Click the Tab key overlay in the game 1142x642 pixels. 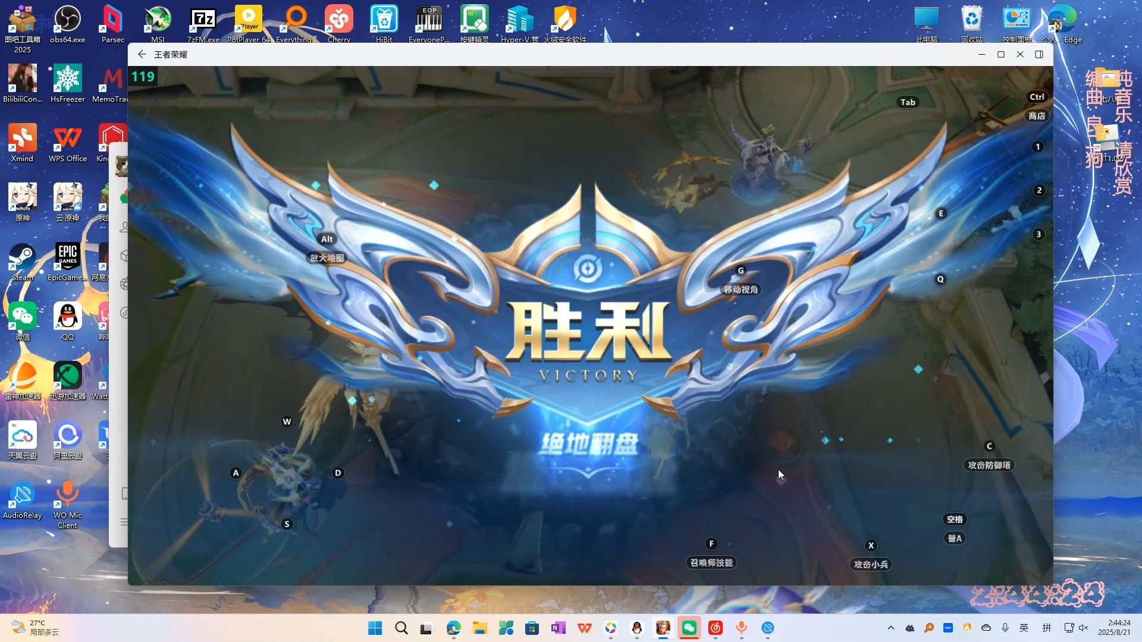(908, 102)
